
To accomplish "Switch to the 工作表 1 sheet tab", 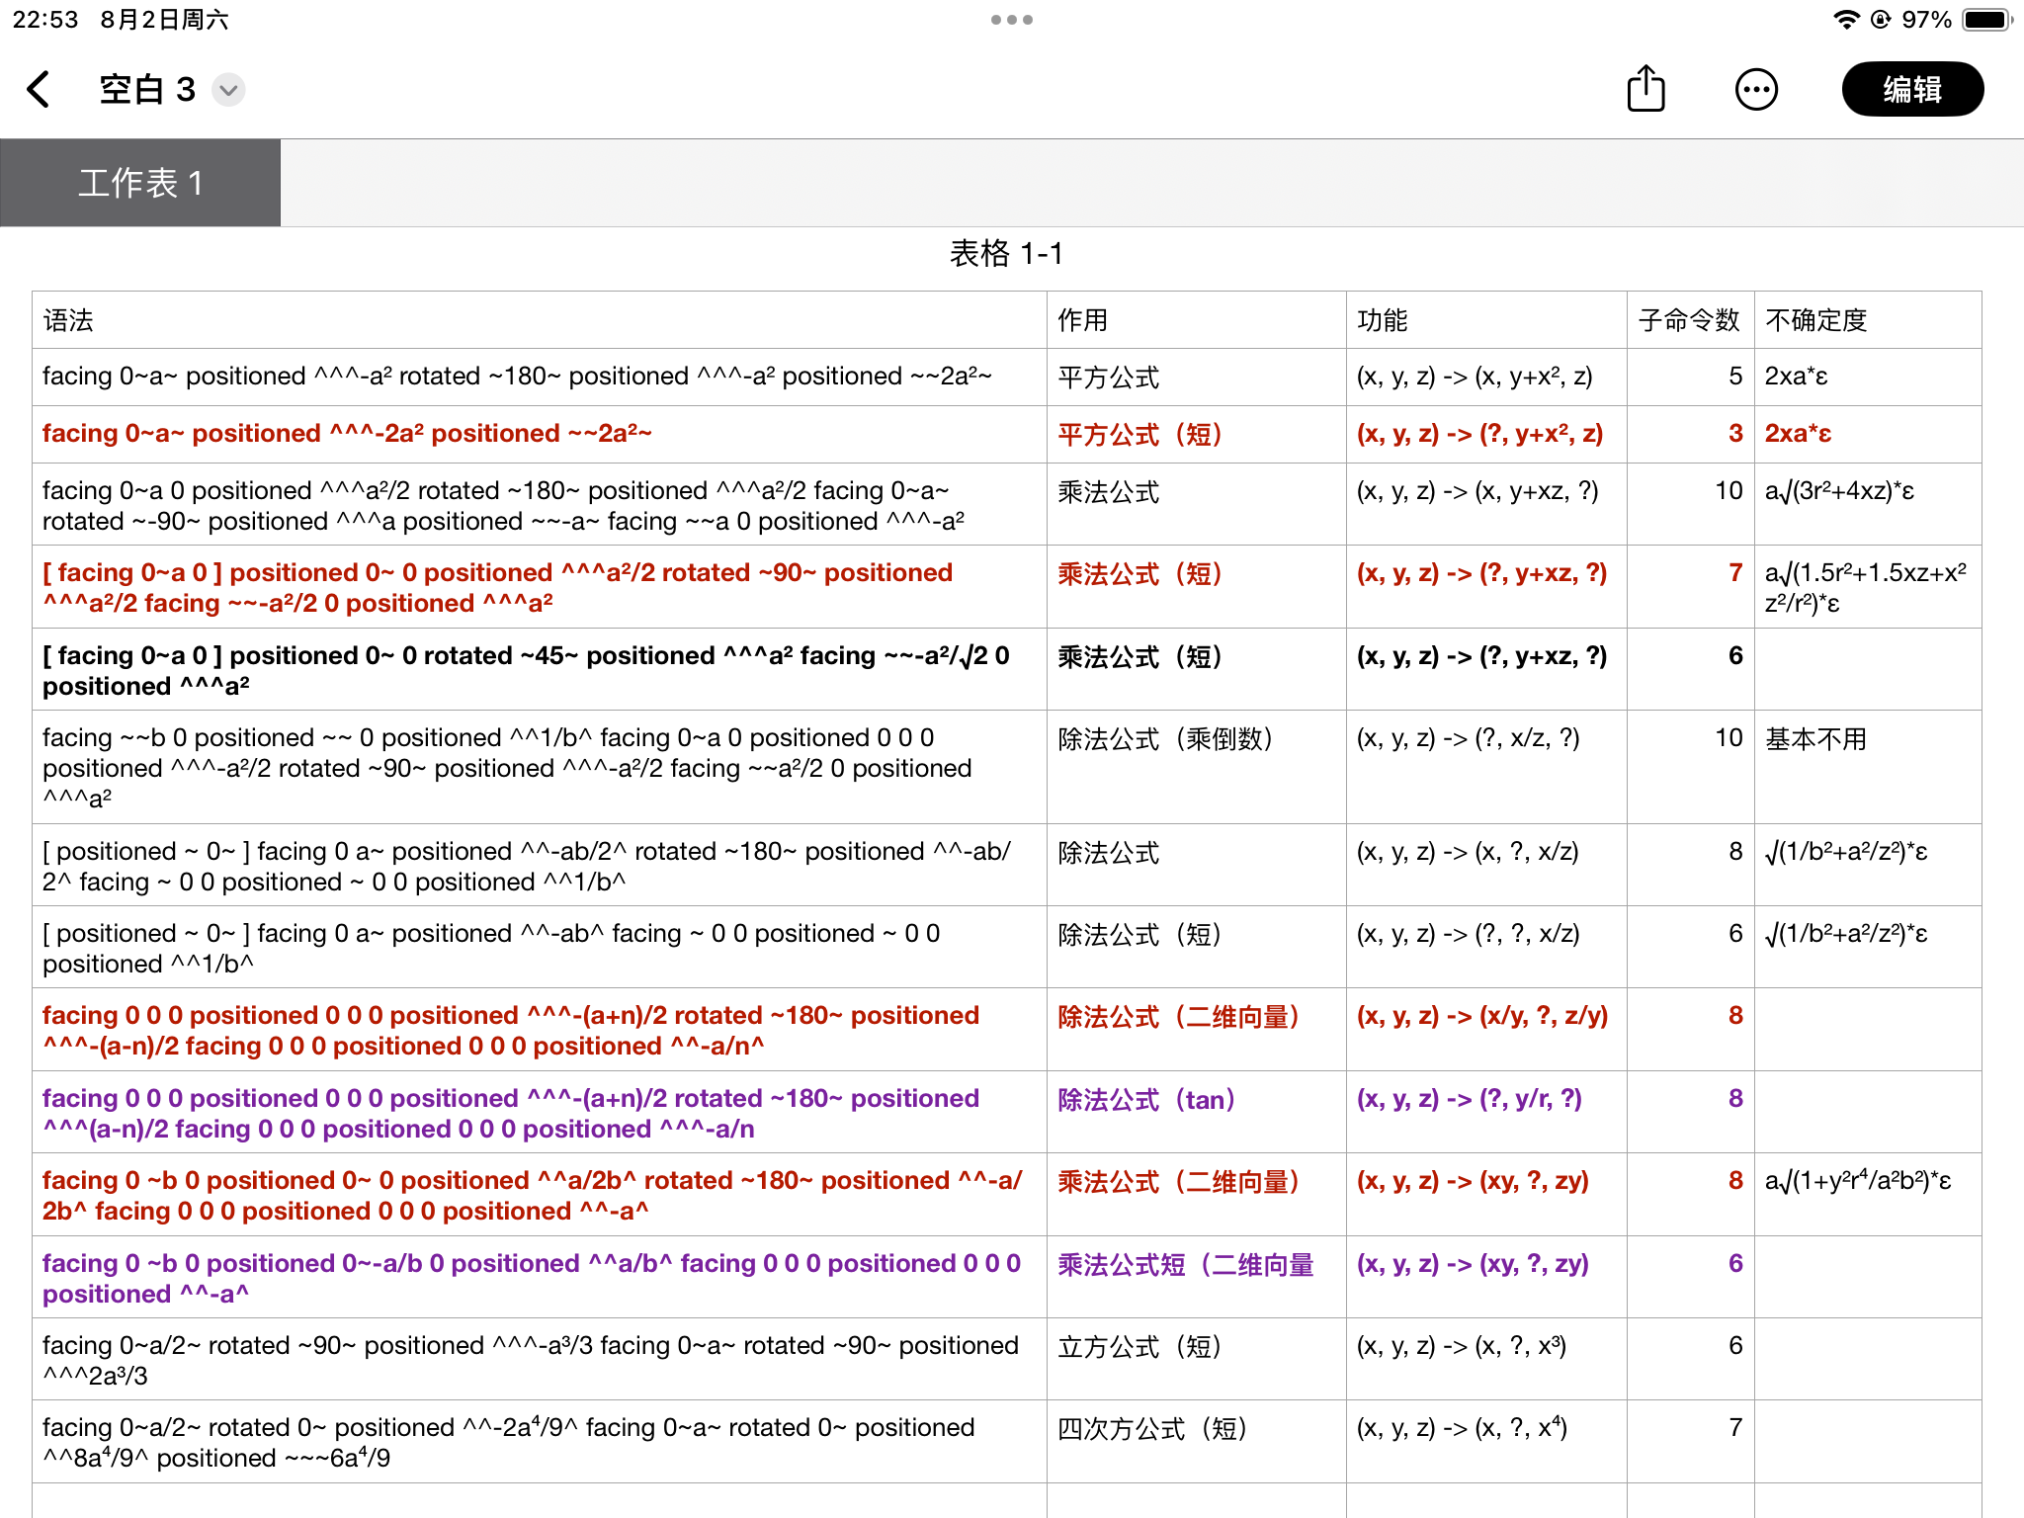I will [140, 183].
